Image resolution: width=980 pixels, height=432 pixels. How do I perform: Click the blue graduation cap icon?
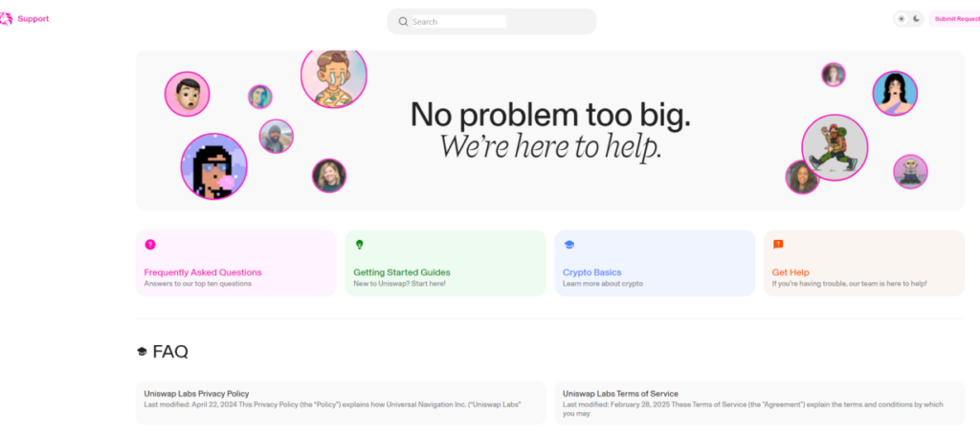click(x=568, y=244)
